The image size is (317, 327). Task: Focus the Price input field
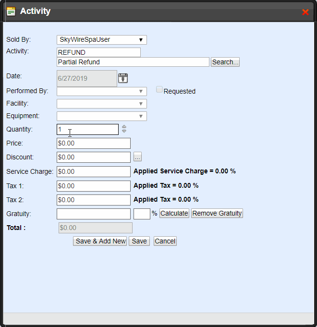tap(93, 143)
